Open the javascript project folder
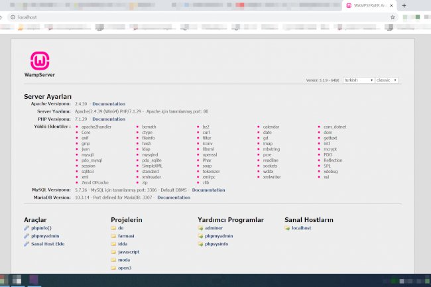Image resolution: width=431 pixels, height=287 pixels. 129,252
